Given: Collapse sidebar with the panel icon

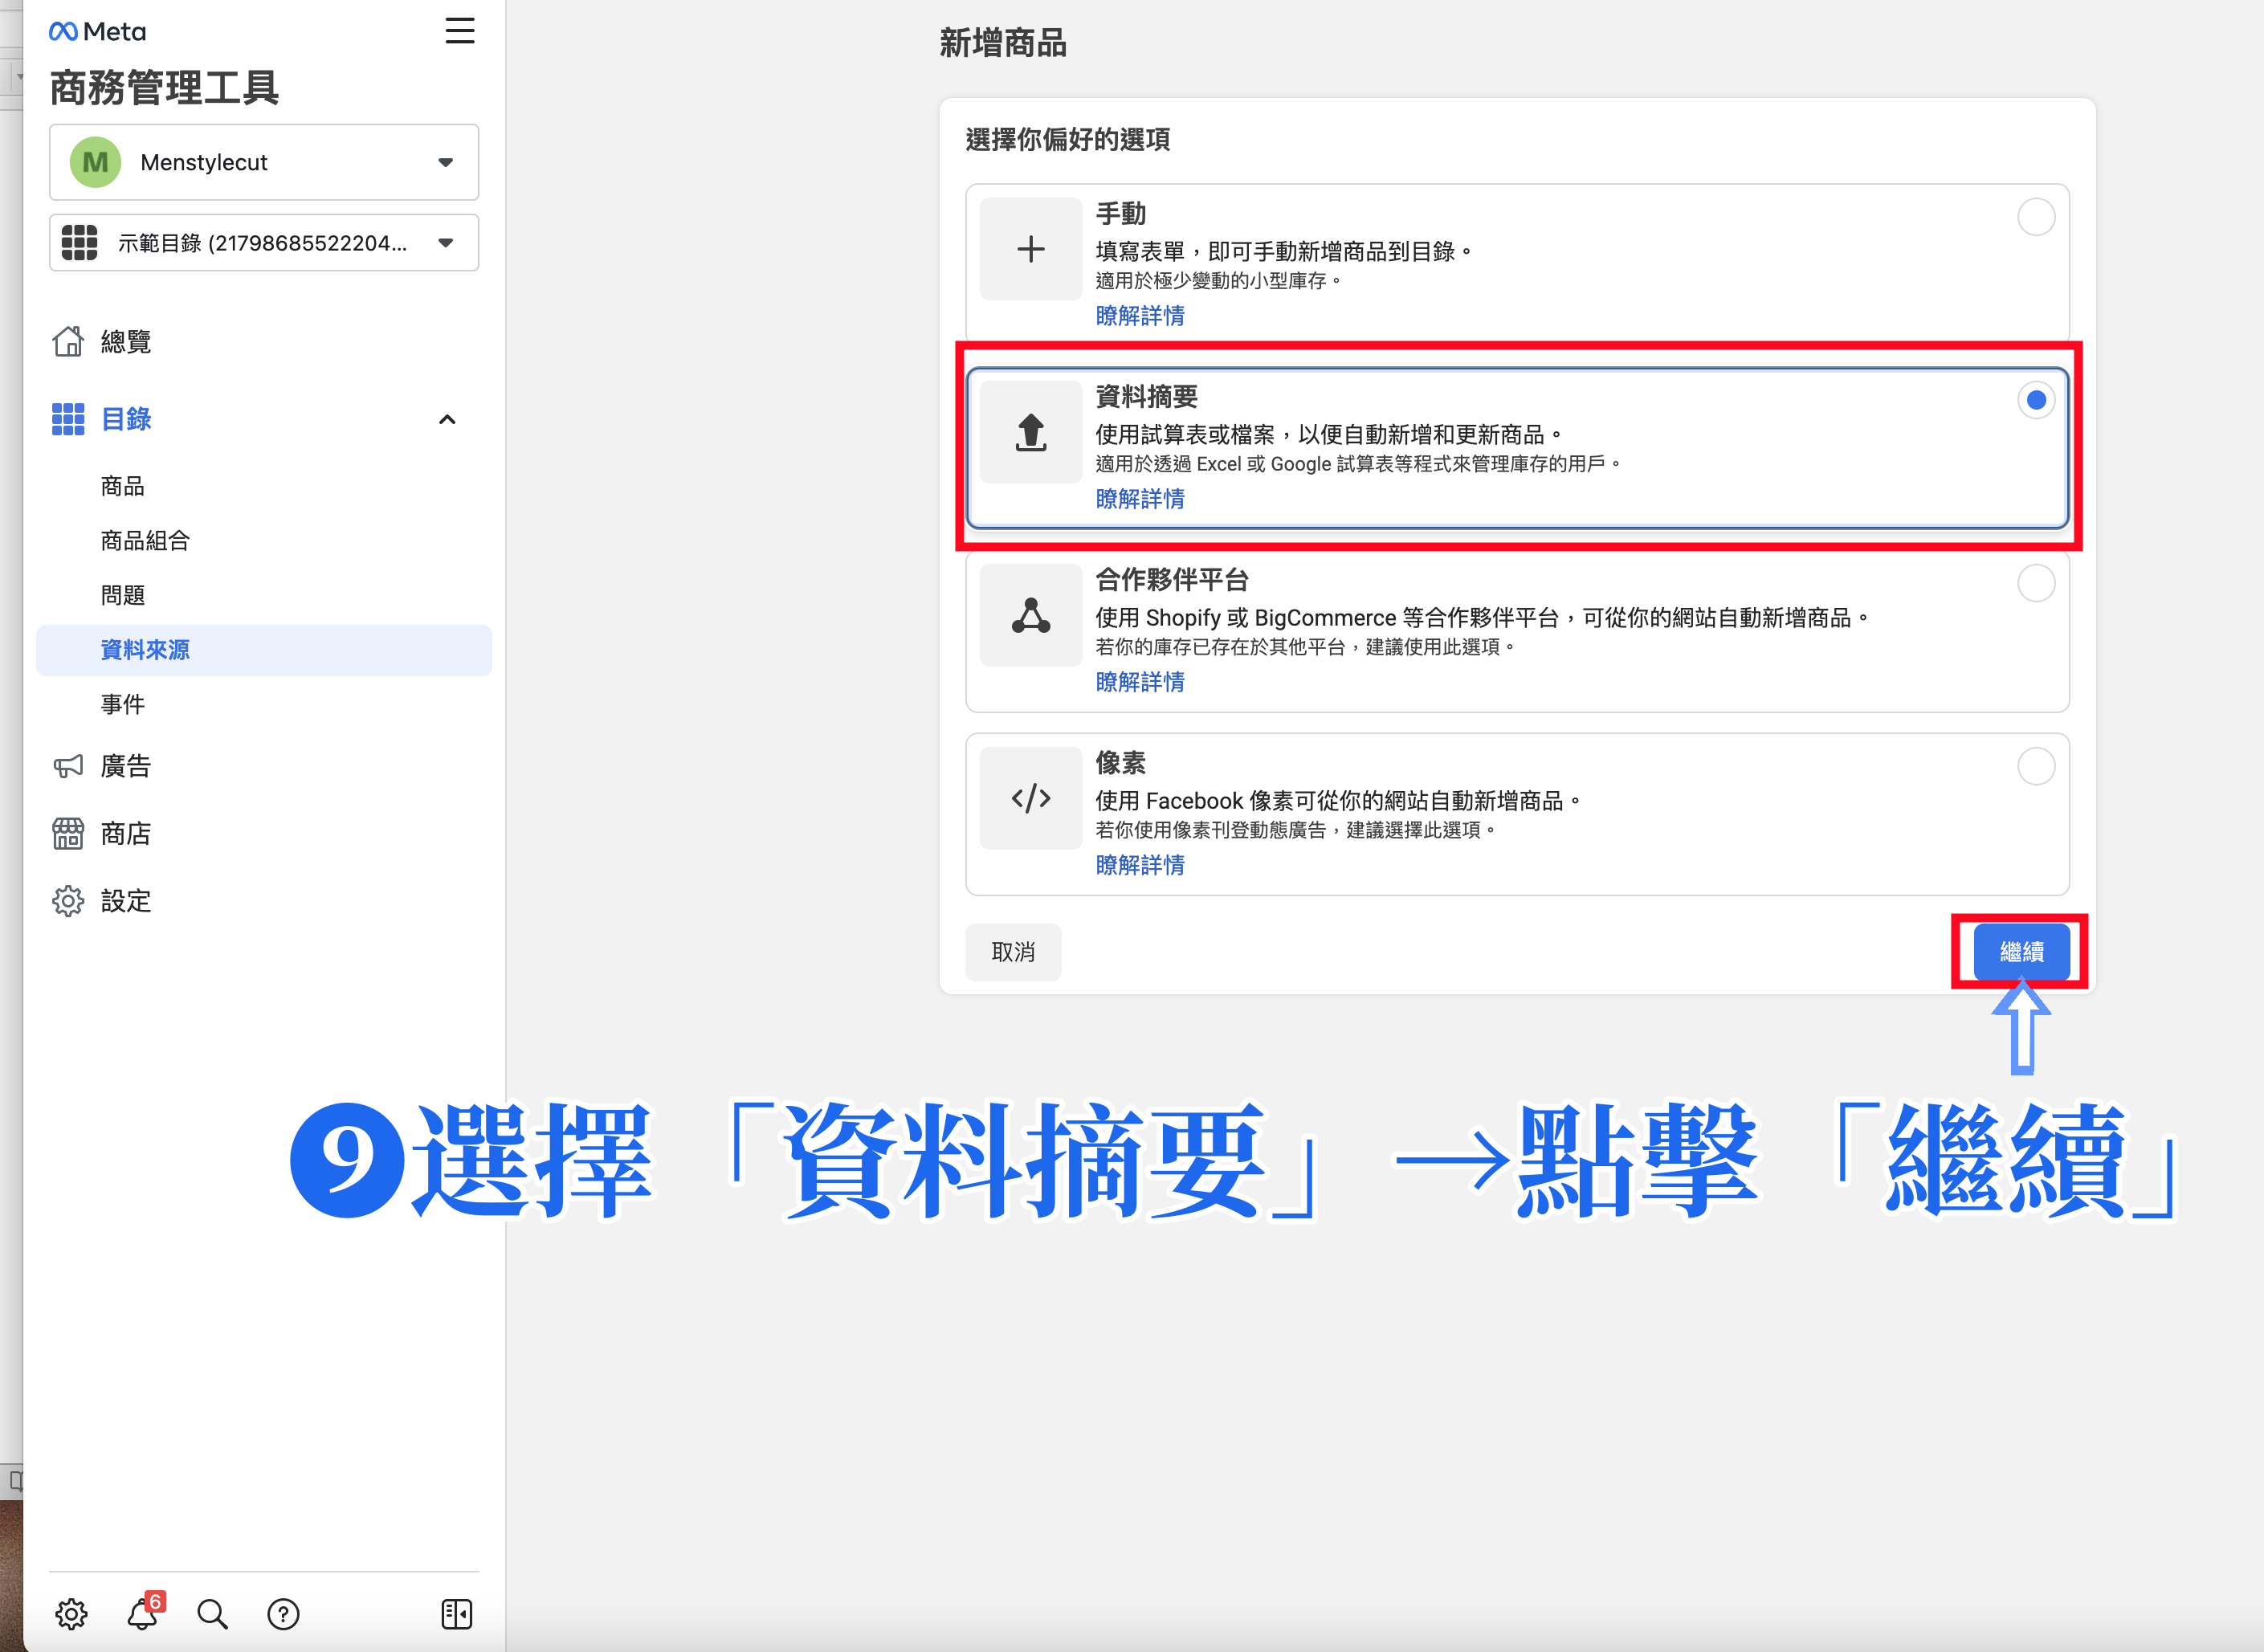Looking at the screenshot, I should pyautogui.click(x=457, y=1614).
